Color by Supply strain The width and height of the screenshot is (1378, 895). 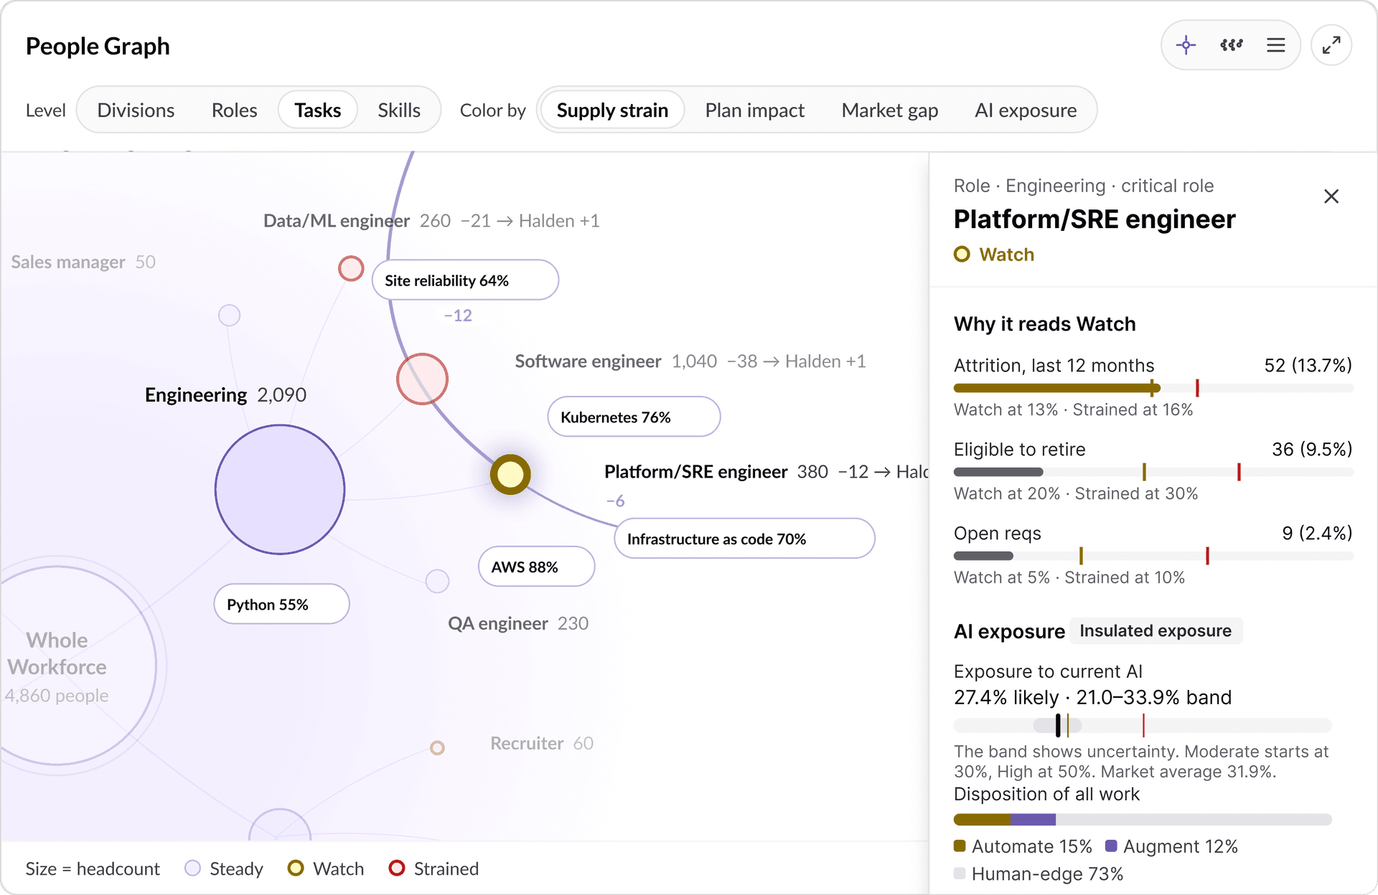[x=612, y=110]
